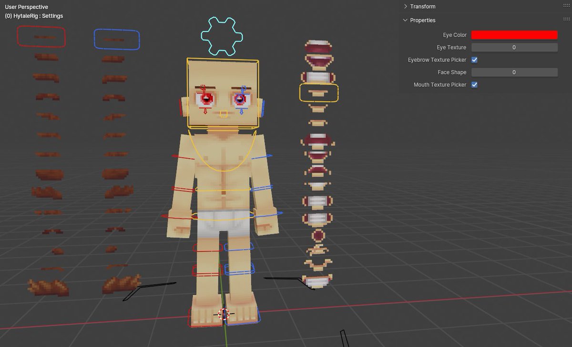Select the blue eyebrow picker frame
Image resolution: width=572 pixels, height=347 pixels.
coord(117,39)
